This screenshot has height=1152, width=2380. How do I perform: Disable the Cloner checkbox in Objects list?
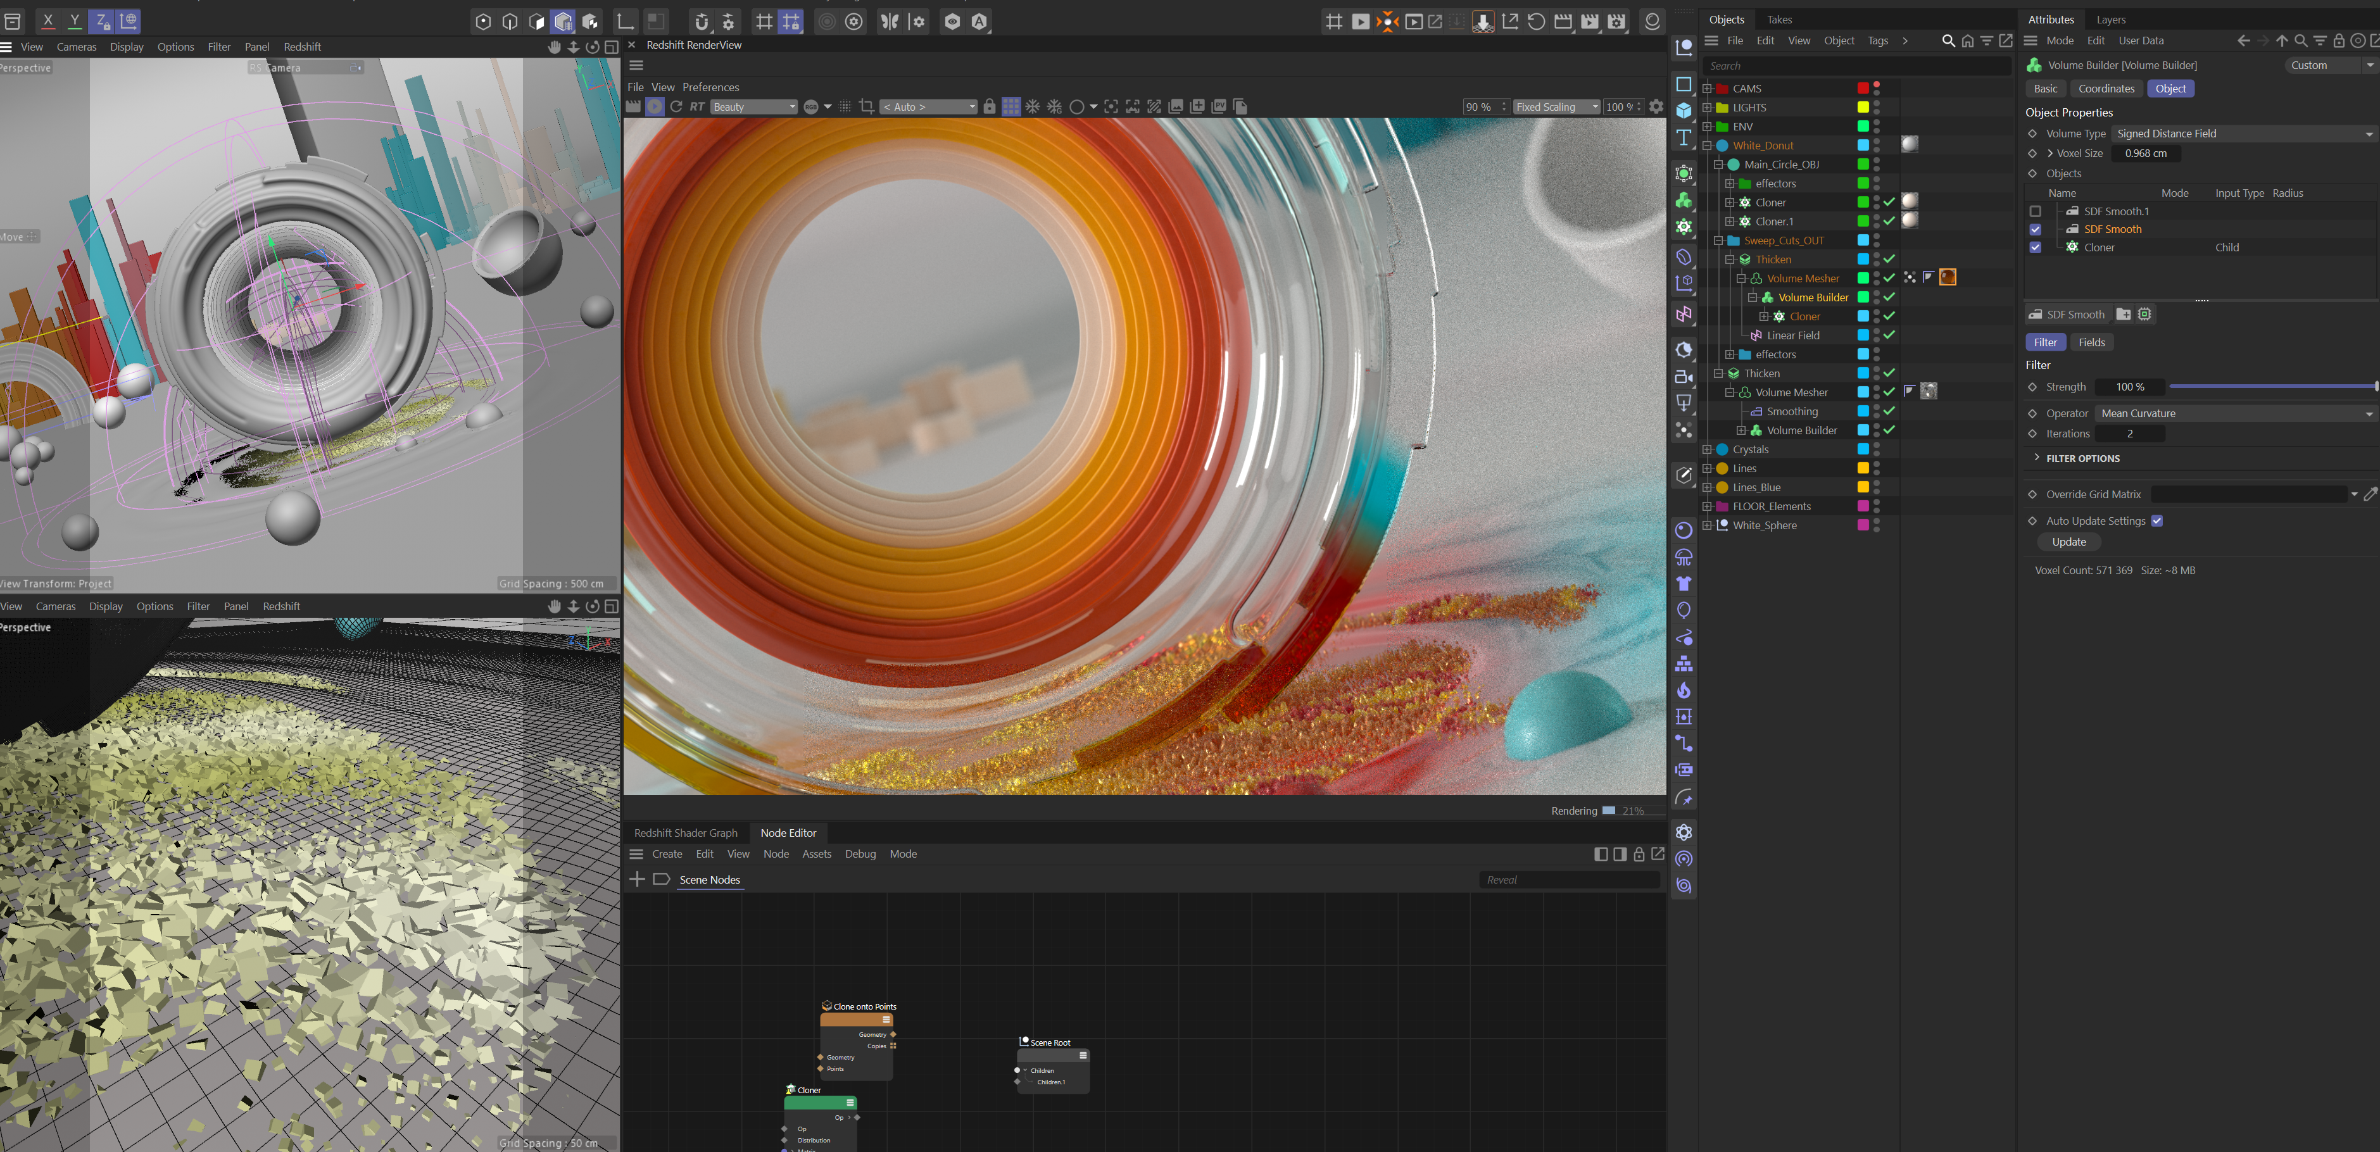click(x=2036, y=247)
